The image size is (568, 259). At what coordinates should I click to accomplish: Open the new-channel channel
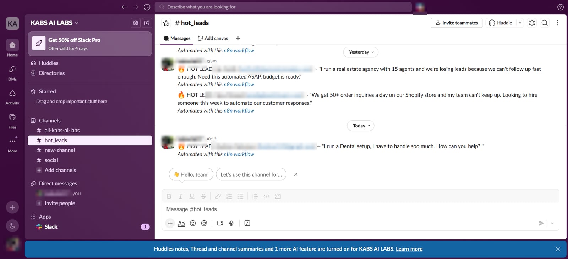(90, 150)
